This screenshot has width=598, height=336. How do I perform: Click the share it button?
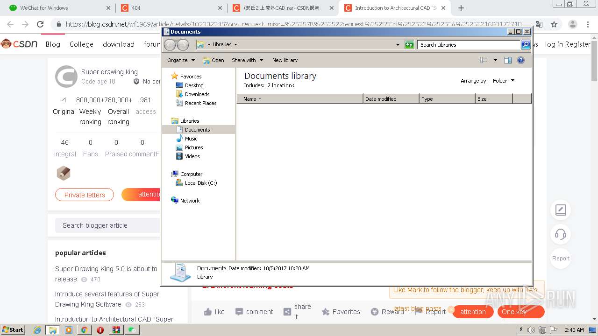click(x=298, y=312)
